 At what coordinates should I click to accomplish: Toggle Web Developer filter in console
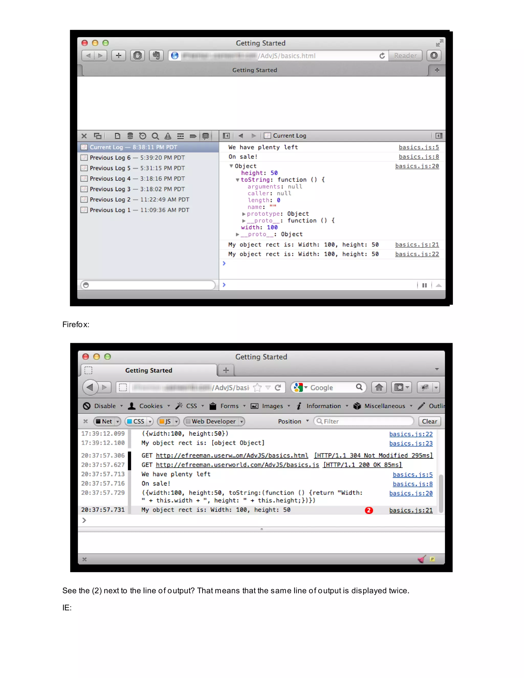(214, 421)
